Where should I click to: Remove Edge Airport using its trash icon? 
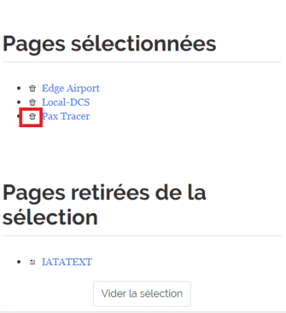coord(32,89)
